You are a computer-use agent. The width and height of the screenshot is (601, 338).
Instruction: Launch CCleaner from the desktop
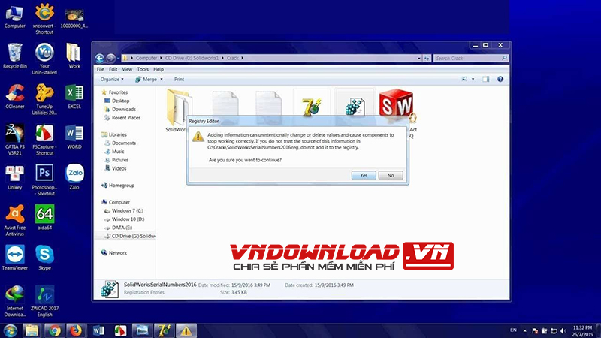pyautogui.click(x=15, y=97)
